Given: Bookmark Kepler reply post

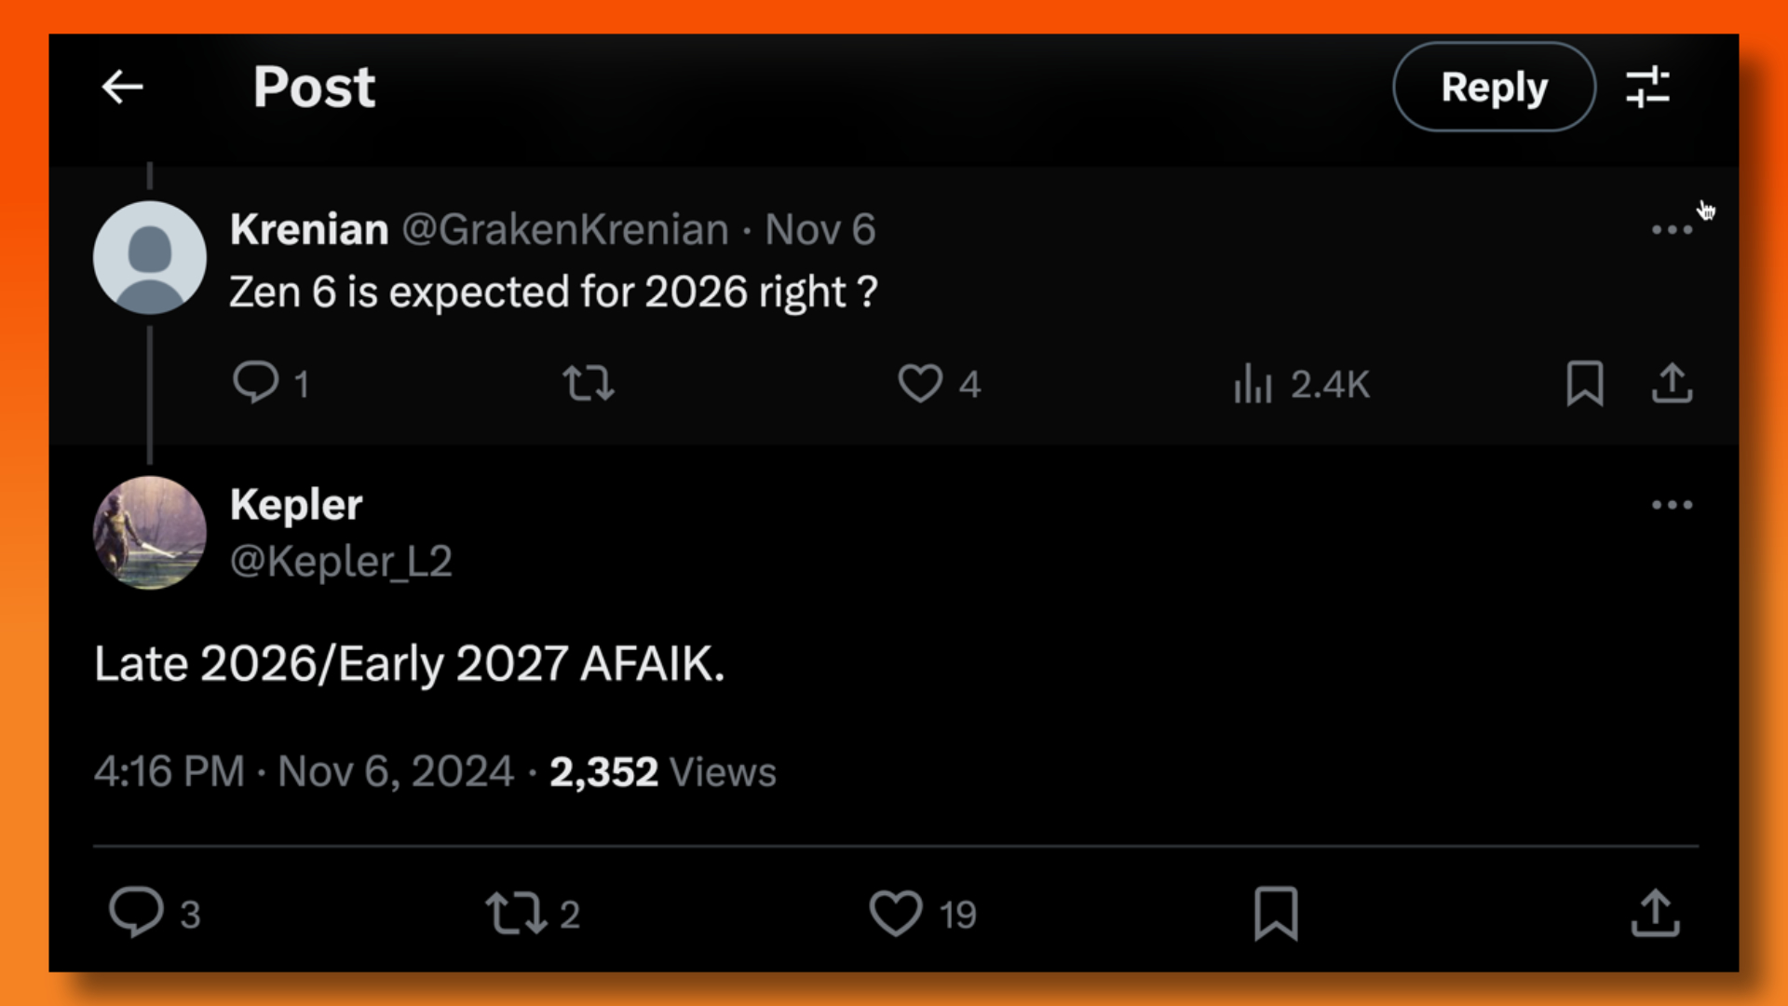Looking at the screenshot, I should coord(1277,913).
